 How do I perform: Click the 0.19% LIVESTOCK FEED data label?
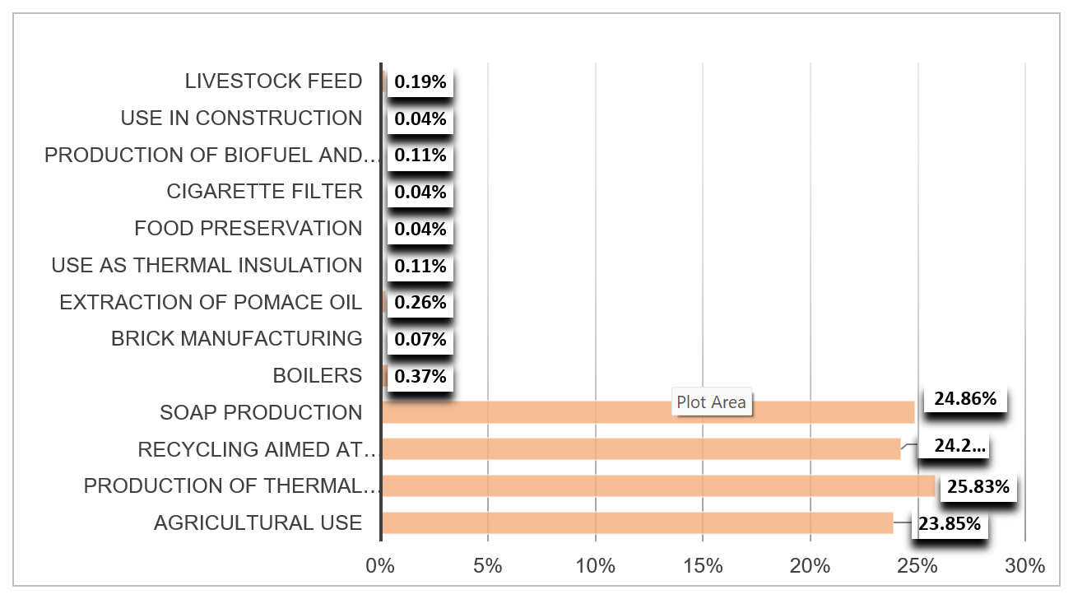[420, 82]
